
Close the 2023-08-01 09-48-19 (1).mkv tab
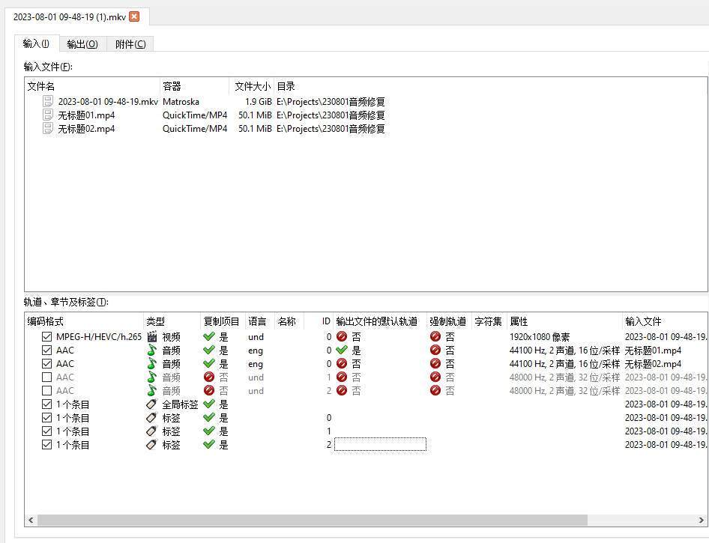click(134, 16)
